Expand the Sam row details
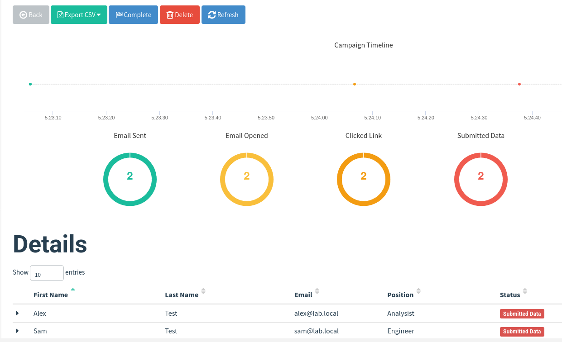 (18, 331)
